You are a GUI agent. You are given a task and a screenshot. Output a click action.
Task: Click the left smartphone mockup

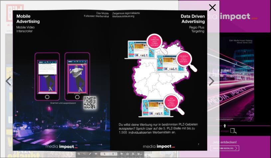pyautogui.click(x=47, y=77)
